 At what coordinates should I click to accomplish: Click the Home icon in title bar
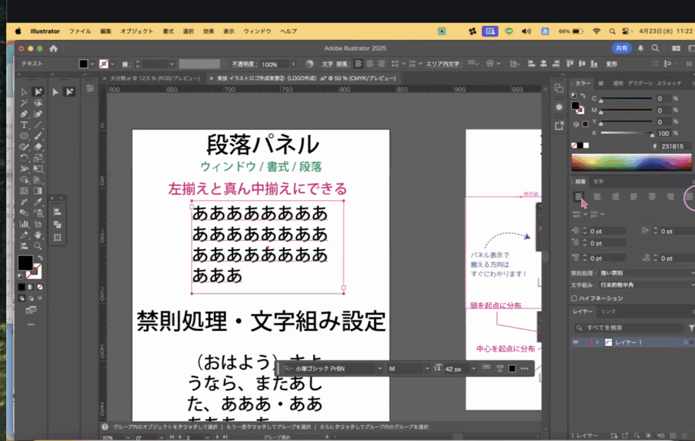coord(54,49)
